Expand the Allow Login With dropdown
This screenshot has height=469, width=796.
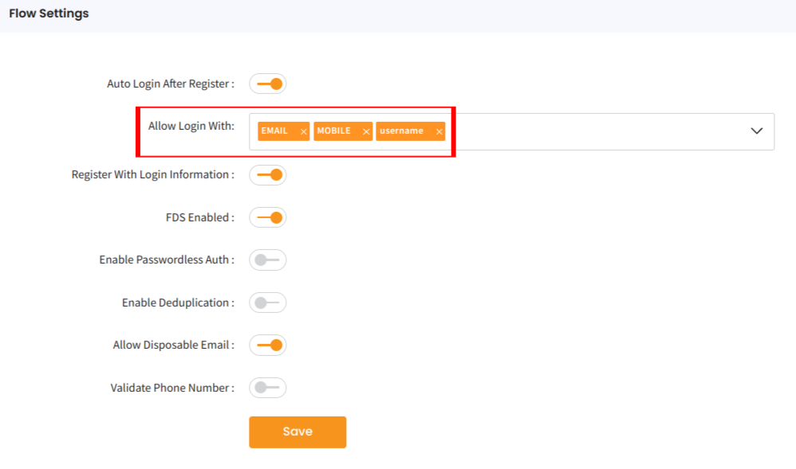pos(756,131)
